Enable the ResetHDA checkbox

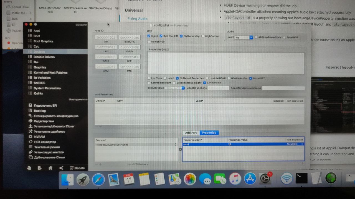(x=284, y=38)
